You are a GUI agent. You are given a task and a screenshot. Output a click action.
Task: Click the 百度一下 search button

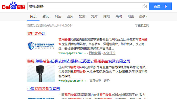pos(160,6)
